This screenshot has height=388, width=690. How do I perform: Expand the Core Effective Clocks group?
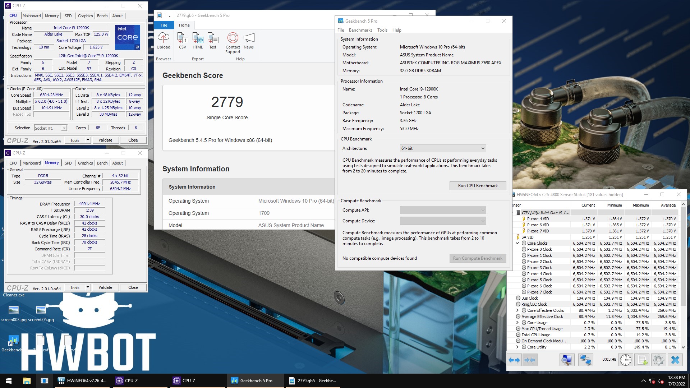[517, 310]
